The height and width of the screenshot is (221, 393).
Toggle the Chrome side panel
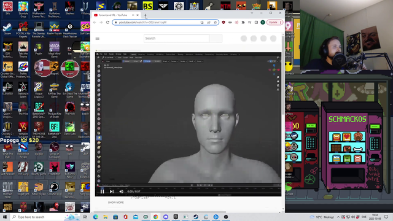click(256, 22)
